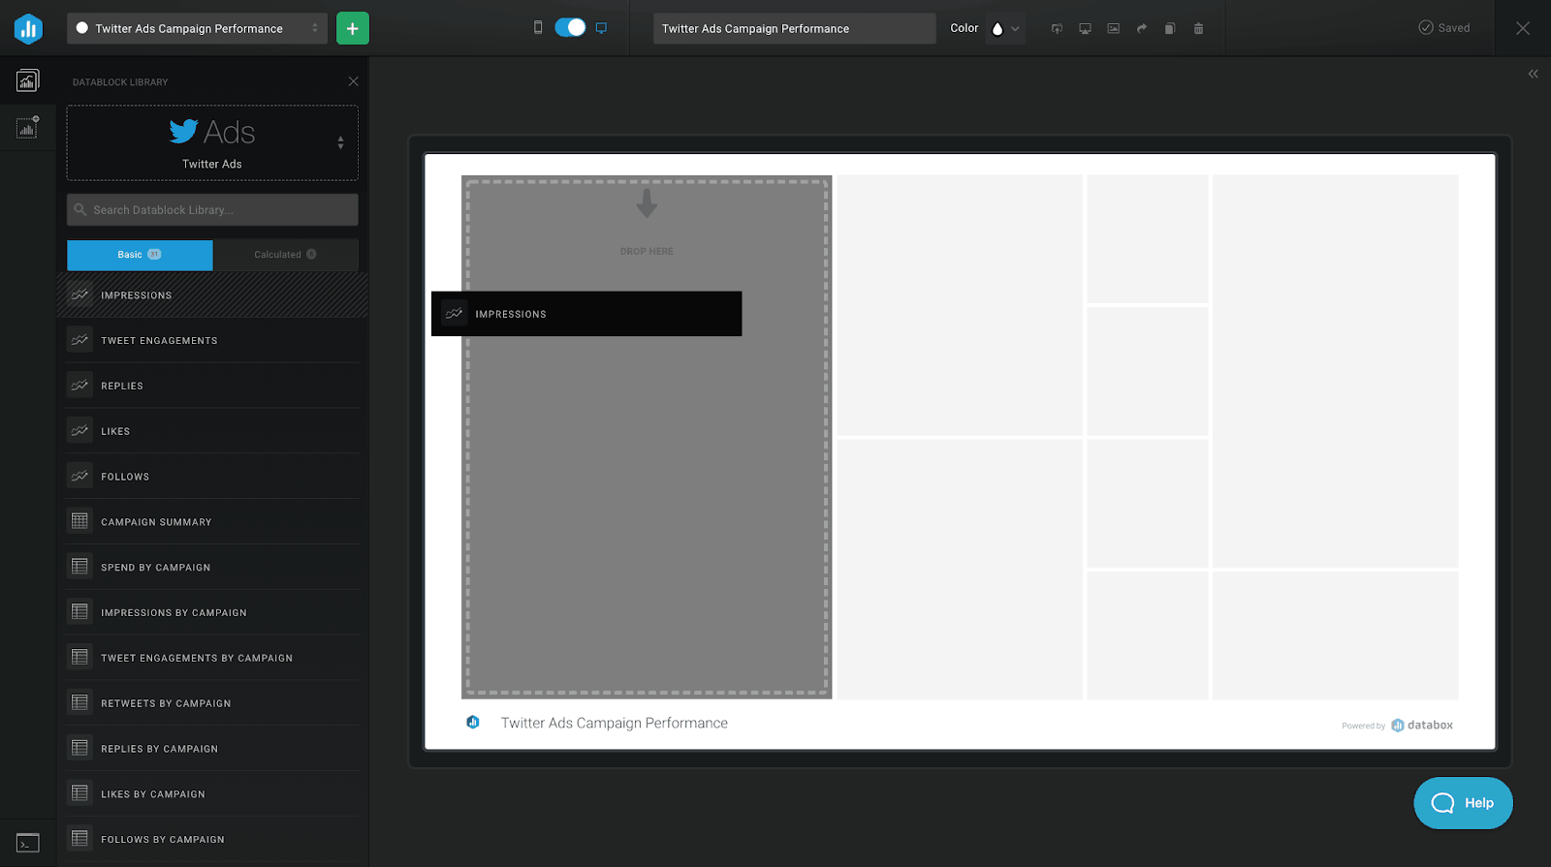Select the Follows datablock
The height and width of the screenshot is (867, 1551).
click(x=212, y=477)
